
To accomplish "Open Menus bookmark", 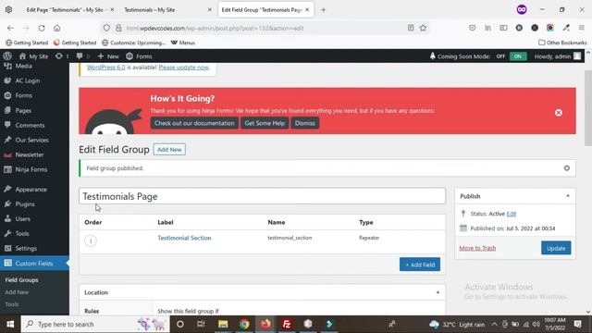I will coord(183,43).
